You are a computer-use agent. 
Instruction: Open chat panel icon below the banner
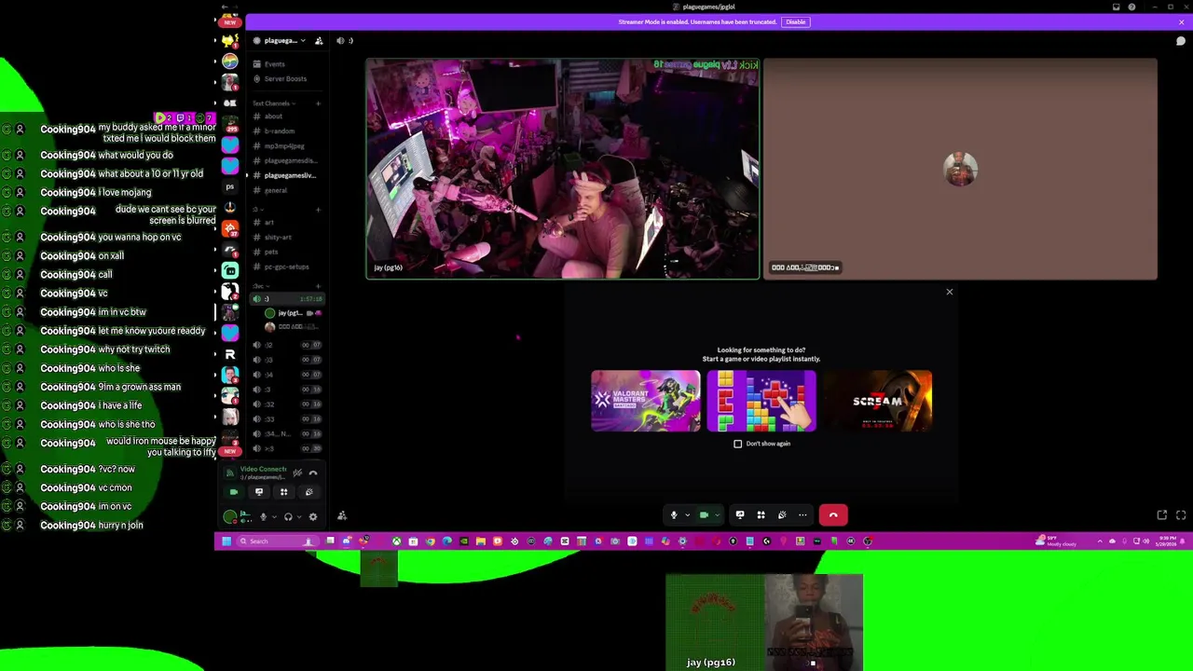tap(1181, 41)
